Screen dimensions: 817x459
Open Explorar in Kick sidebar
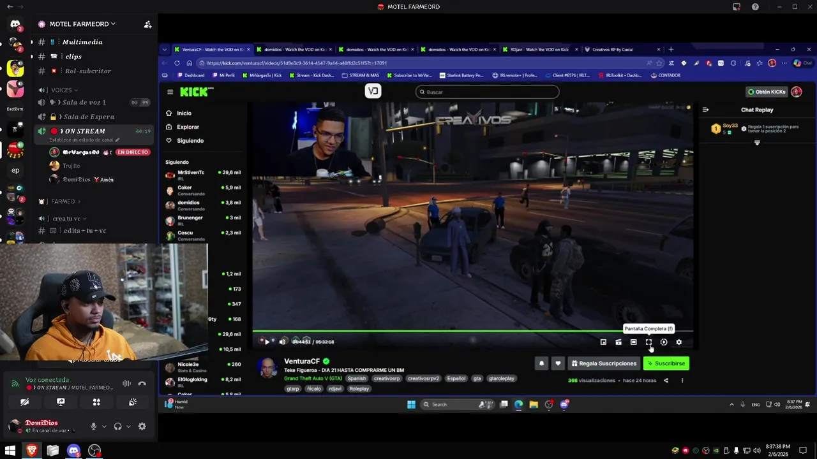[188, 127]
